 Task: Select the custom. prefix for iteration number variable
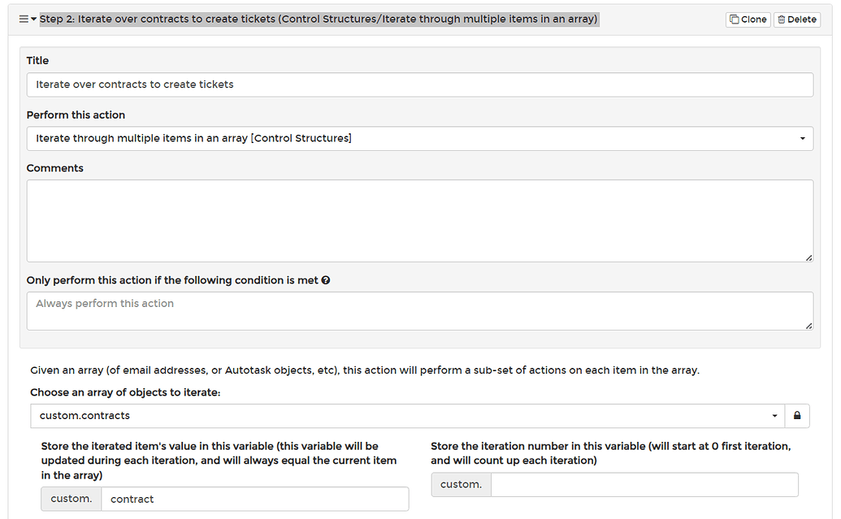(461, 484)
